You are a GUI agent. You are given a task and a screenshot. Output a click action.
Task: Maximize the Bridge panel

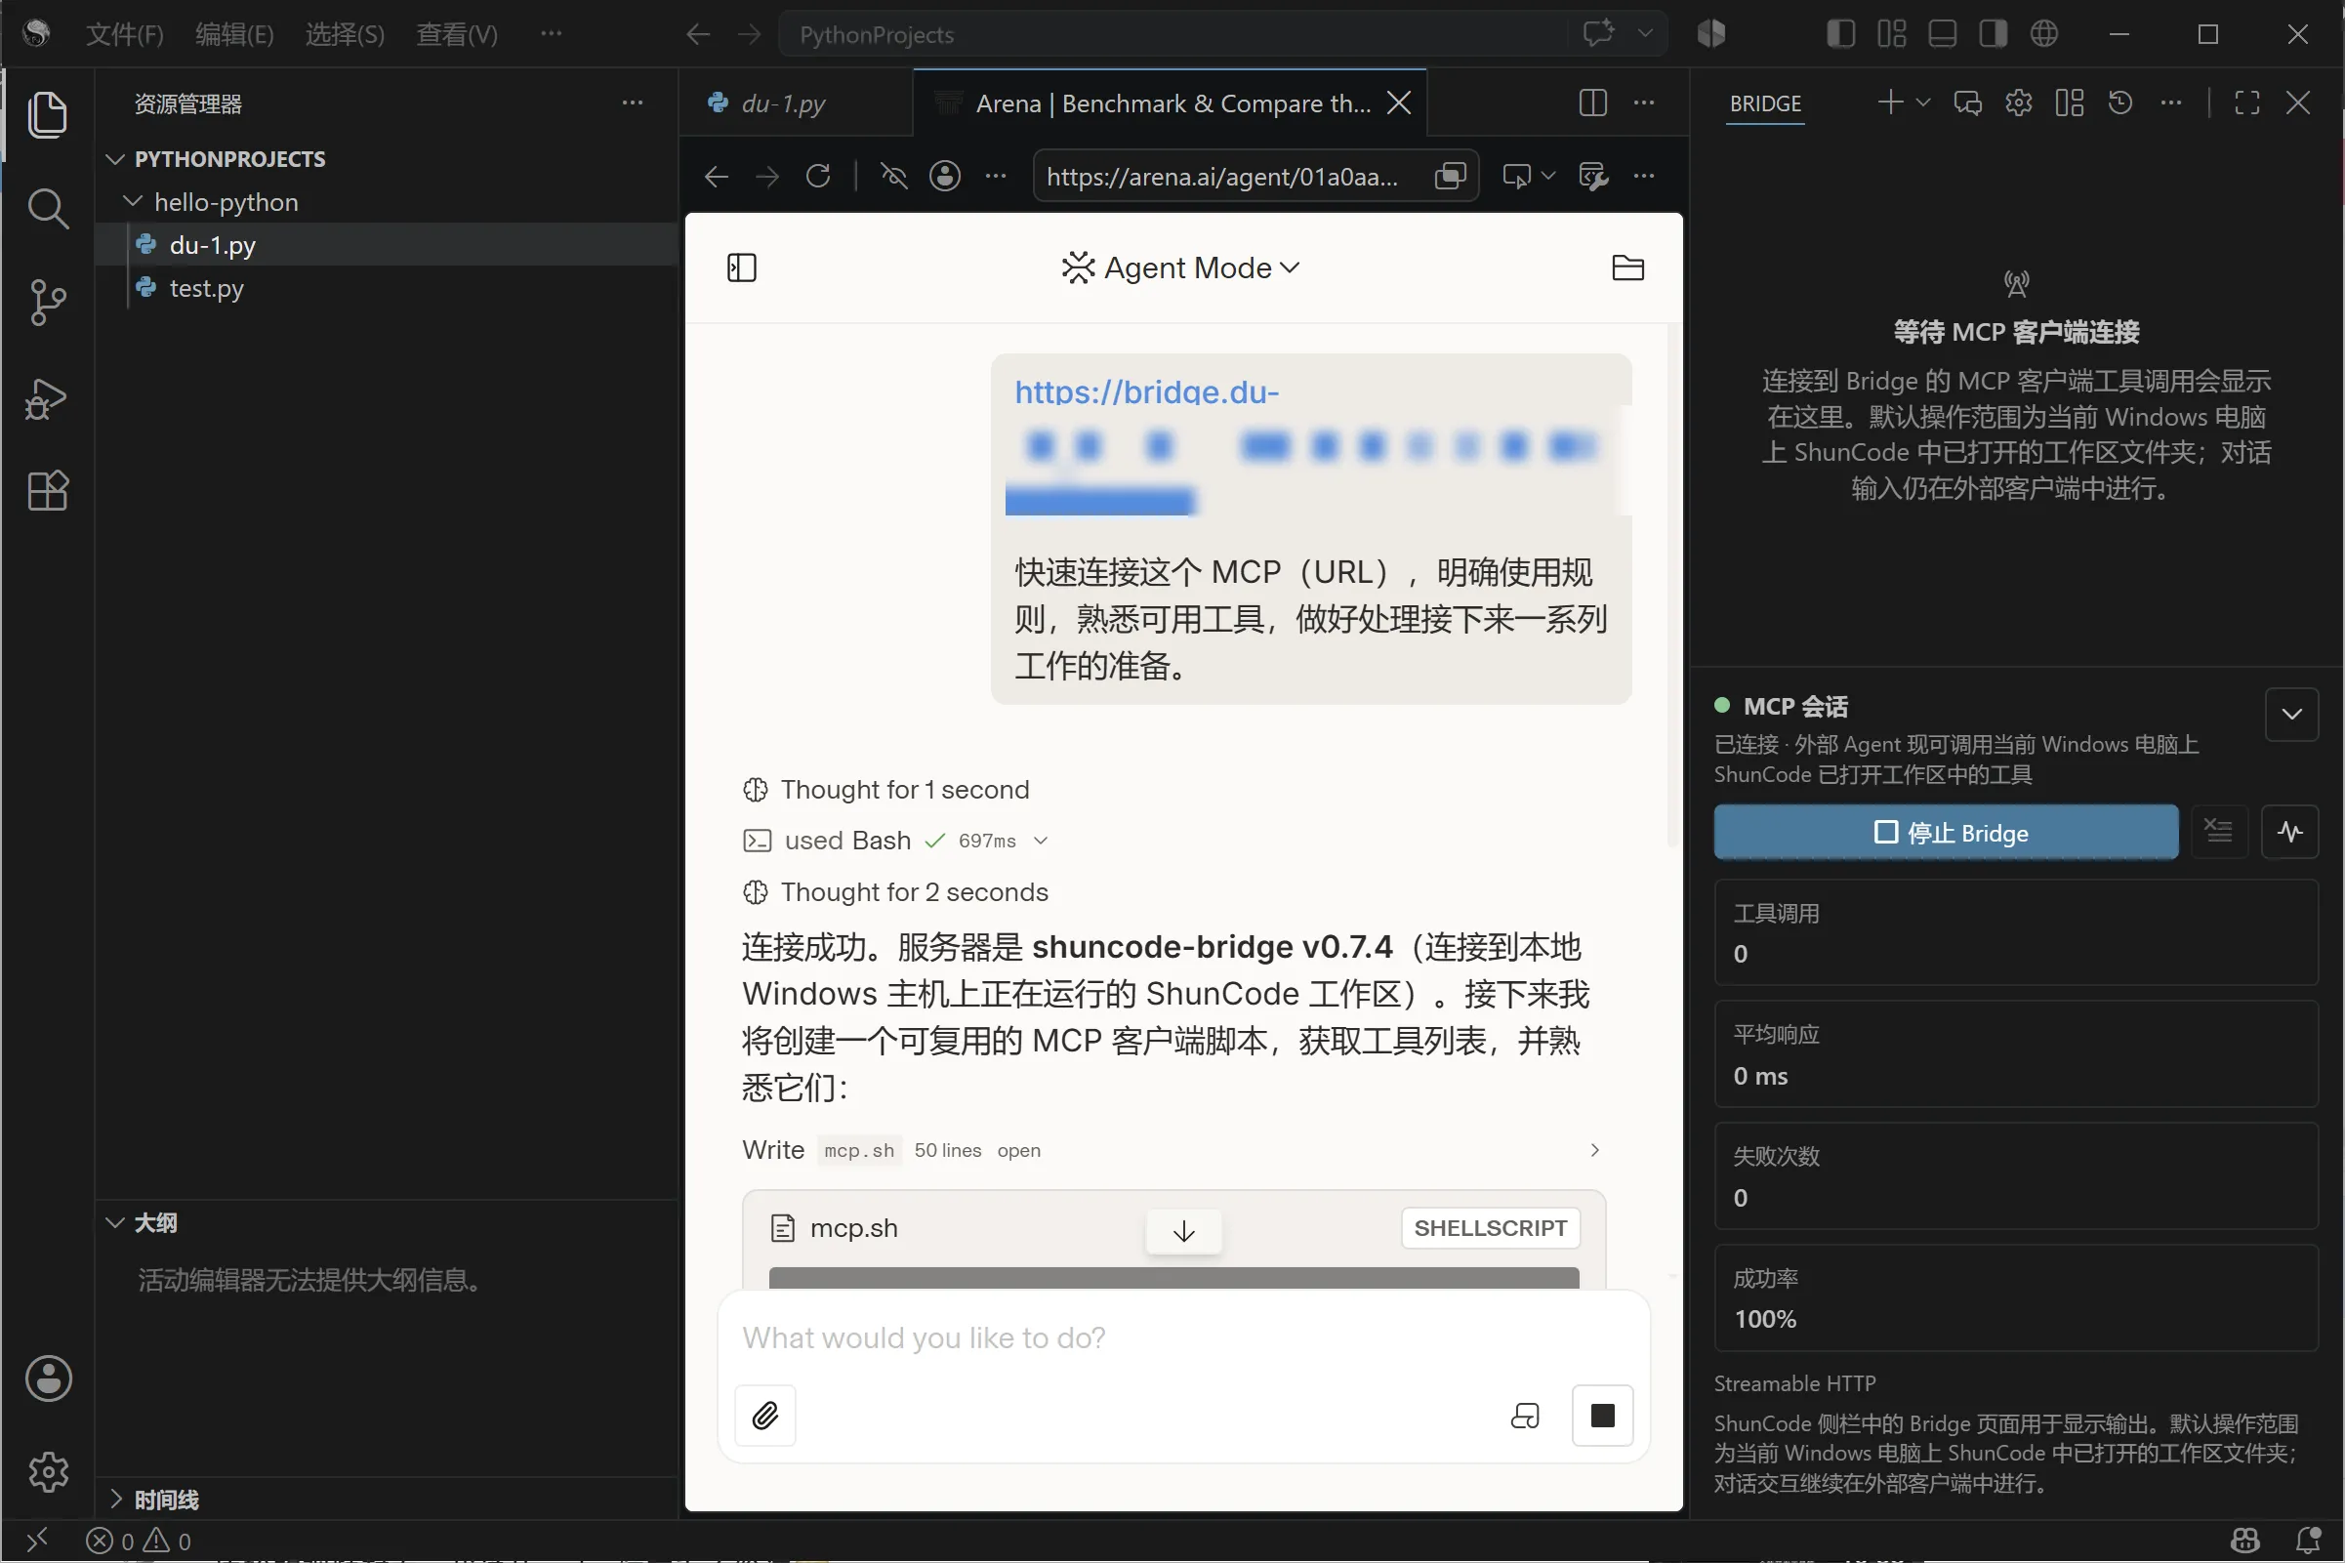pyautogui.click(x=2246, y=103)
